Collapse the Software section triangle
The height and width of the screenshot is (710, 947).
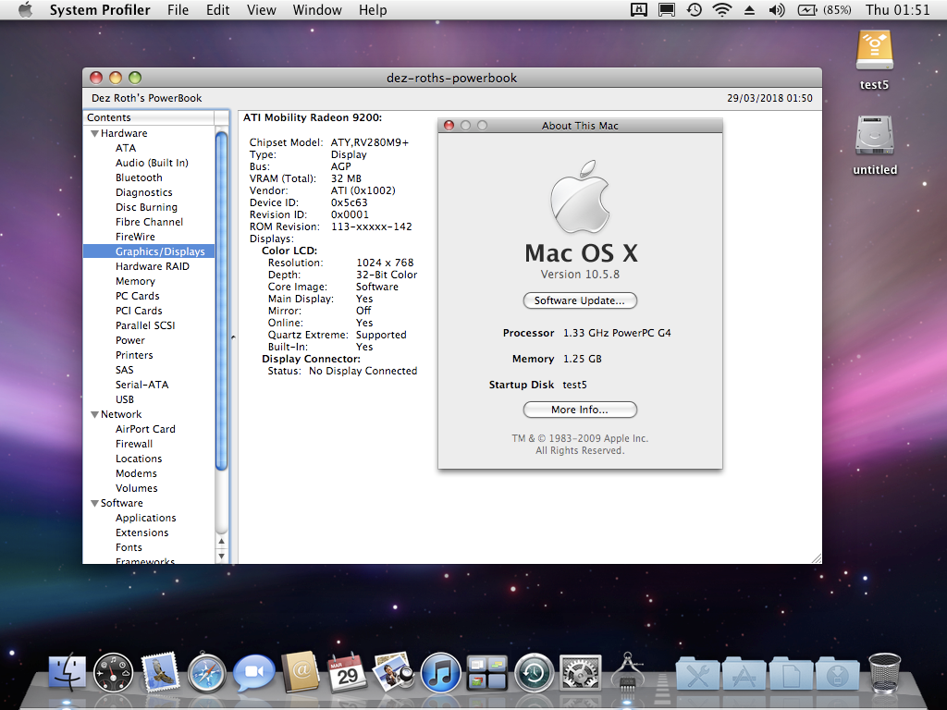[94, 503]
